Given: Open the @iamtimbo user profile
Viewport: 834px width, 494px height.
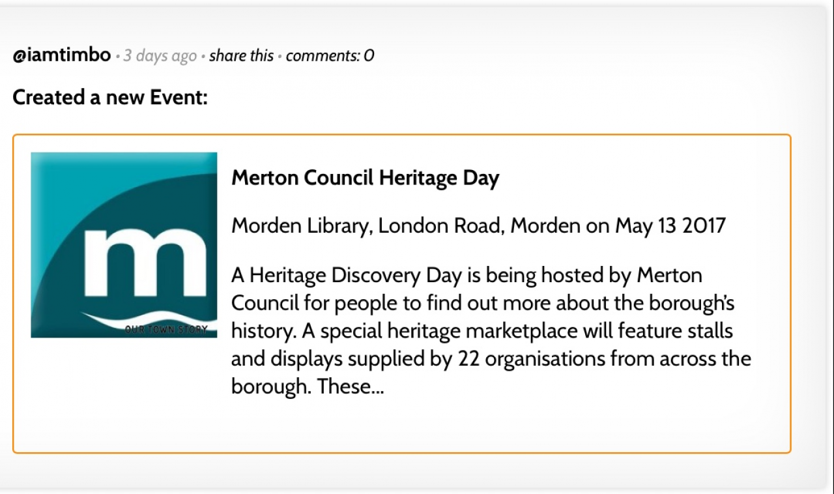Looking at the screenshot, I should [x=61, y=56].
